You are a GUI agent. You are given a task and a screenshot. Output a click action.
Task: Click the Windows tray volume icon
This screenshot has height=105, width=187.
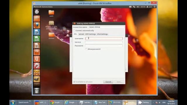pyautogui.click(x=160, y=102)
